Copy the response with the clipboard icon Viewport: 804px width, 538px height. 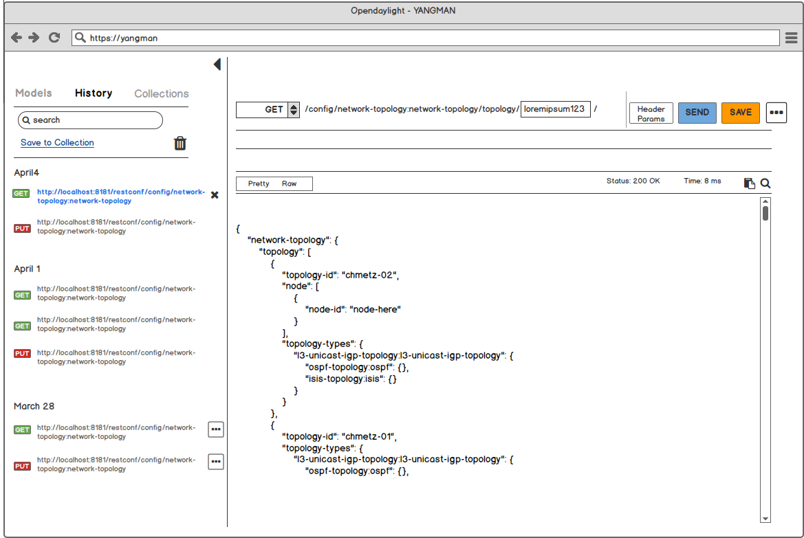[x=749, y=183]
